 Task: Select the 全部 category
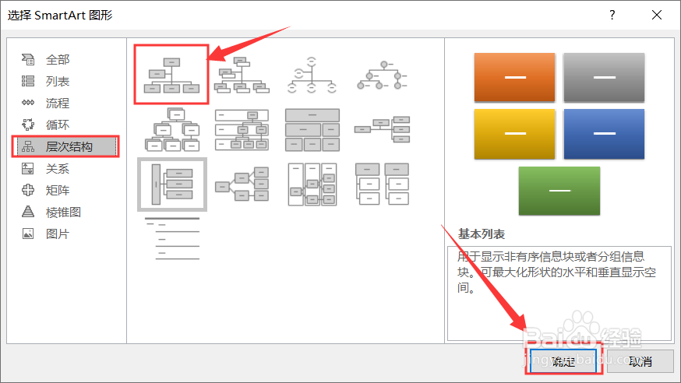(x=58, y=59)
